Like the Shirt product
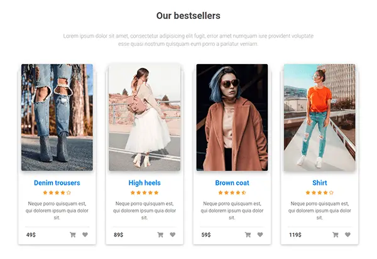The height and width of the screenshot is (259, 377). 347,235
